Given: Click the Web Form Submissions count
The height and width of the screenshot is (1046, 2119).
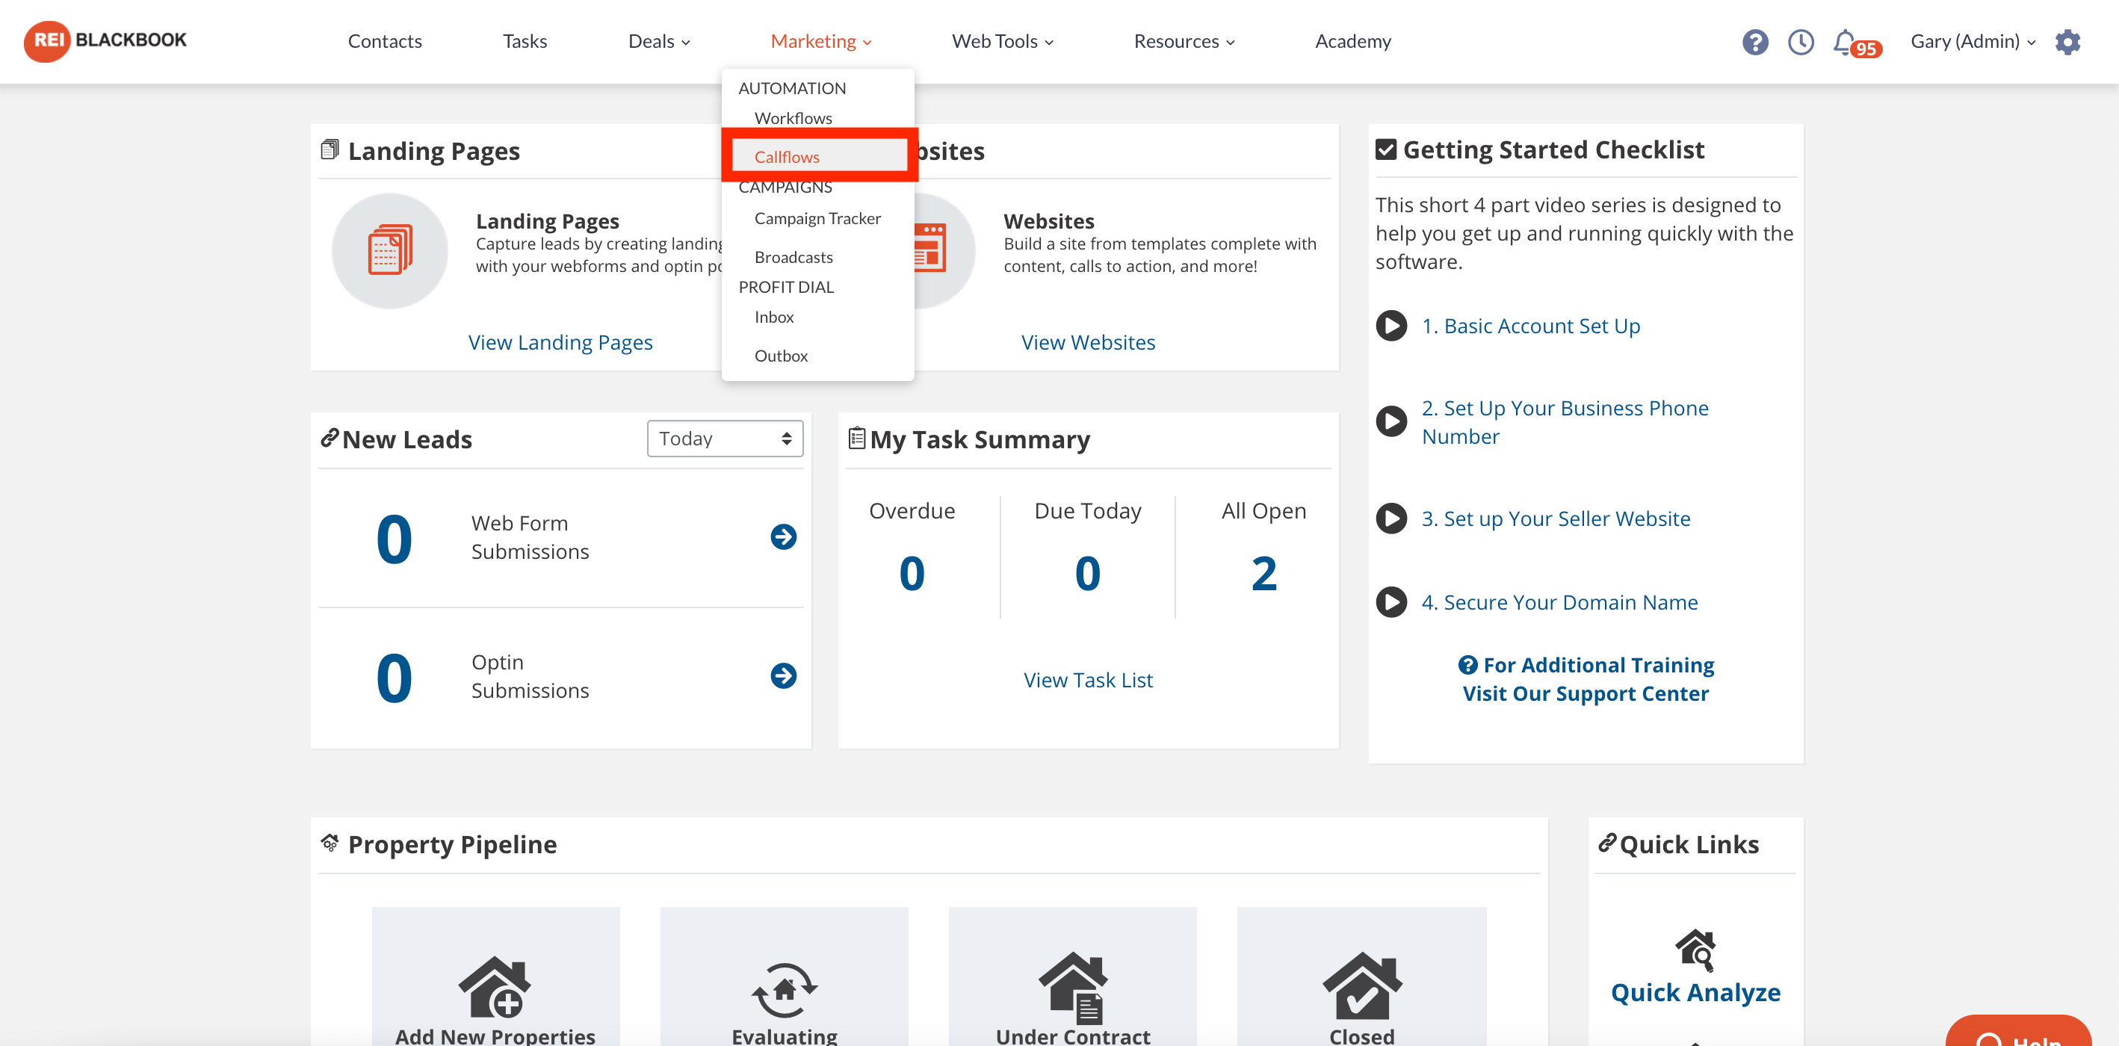Looking at the screenshot, I should 394,539.
